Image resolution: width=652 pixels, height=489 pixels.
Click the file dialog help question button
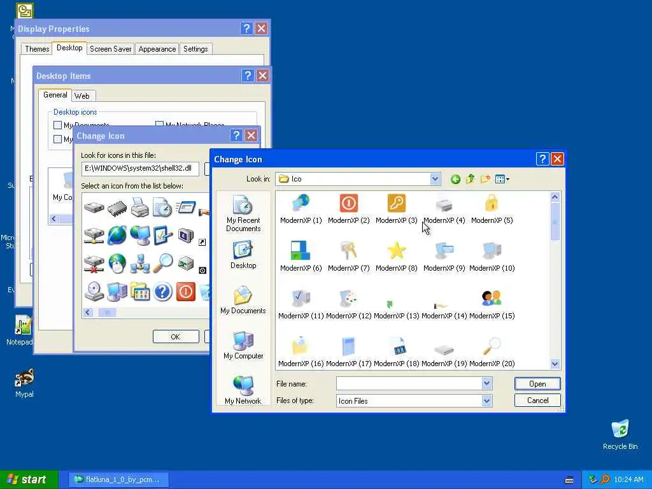pyautogui.click(x=542, y=159)
